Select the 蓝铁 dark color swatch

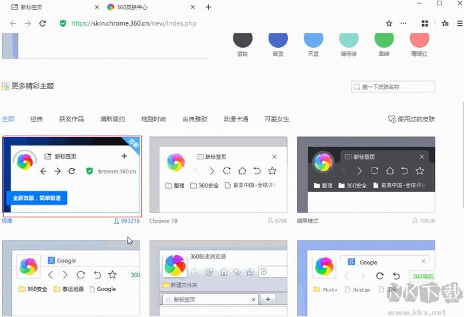click(x=243, y=40)
